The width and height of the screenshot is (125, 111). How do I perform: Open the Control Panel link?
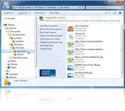pos(46,49)
